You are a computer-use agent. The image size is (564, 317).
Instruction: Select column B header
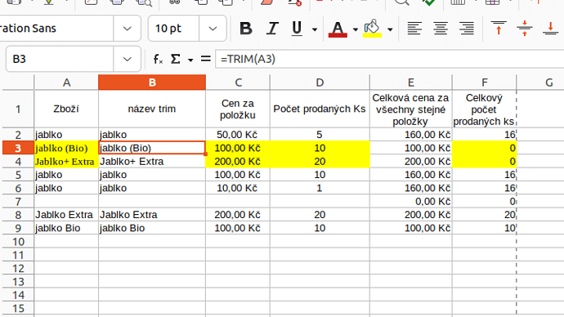click(152, 83)
